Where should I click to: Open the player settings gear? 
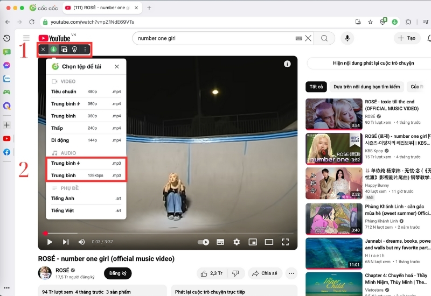click(237, 242)
